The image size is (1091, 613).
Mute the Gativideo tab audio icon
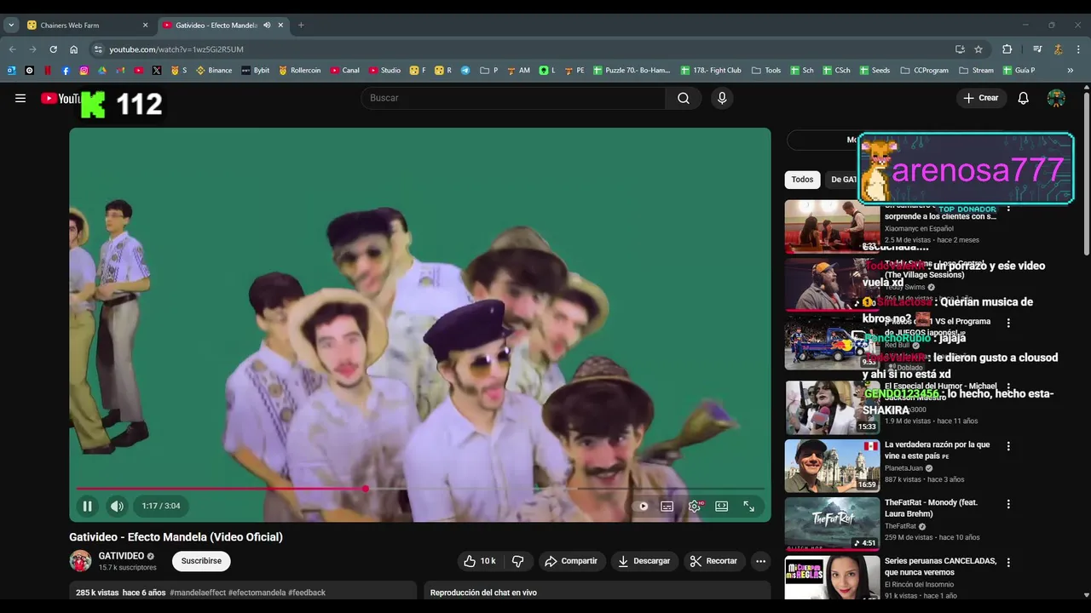click(x=267, y=26)
